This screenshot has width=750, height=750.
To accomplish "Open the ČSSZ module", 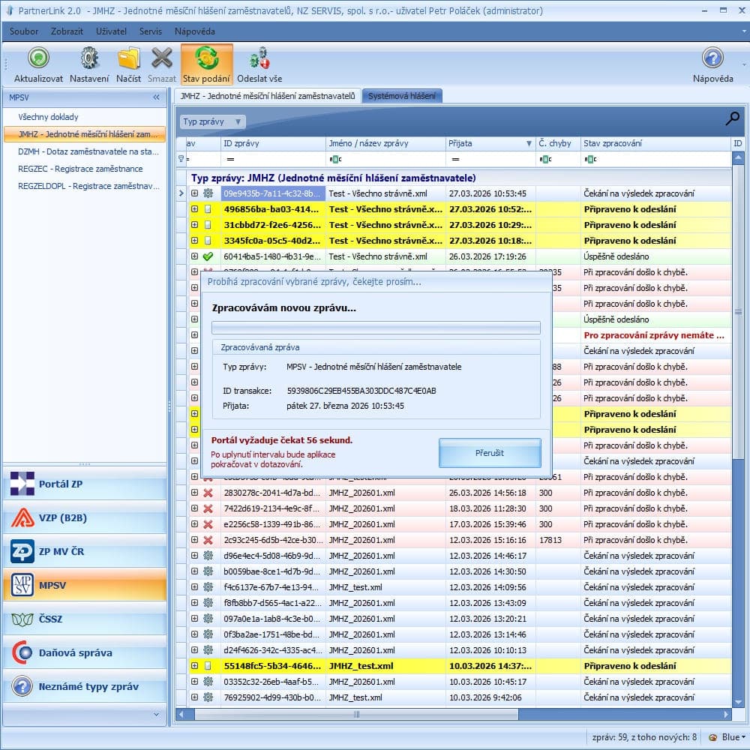I will tap(85, 619).
